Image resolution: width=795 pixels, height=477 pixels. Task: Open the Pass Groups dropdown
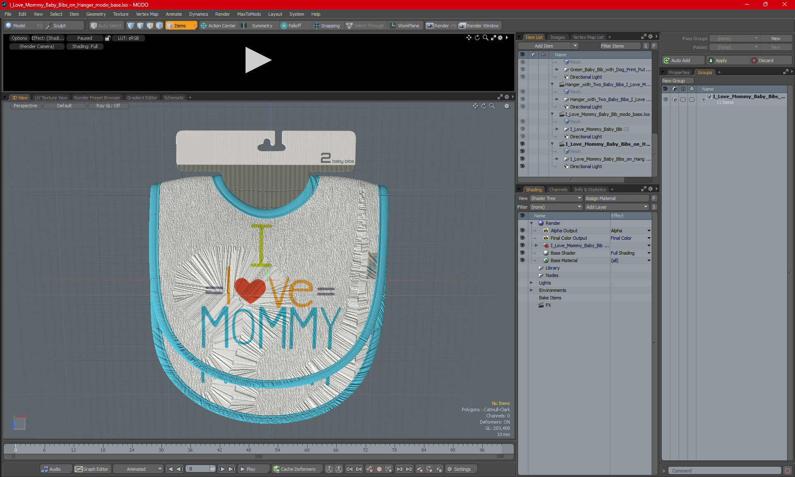click(735, 39)
